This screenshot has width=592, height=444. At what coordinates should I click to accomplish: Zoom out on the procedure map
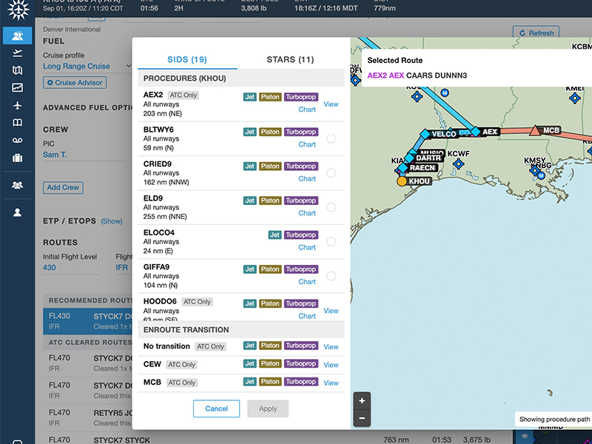tap(362, 418)
